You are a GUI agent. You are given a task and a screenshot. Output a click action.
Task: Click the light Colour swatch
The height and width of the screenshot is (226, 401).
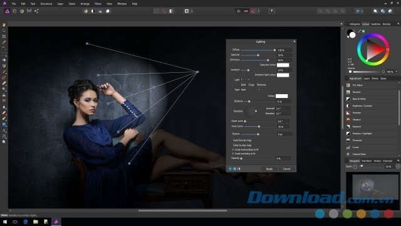(x=281, y=96)
